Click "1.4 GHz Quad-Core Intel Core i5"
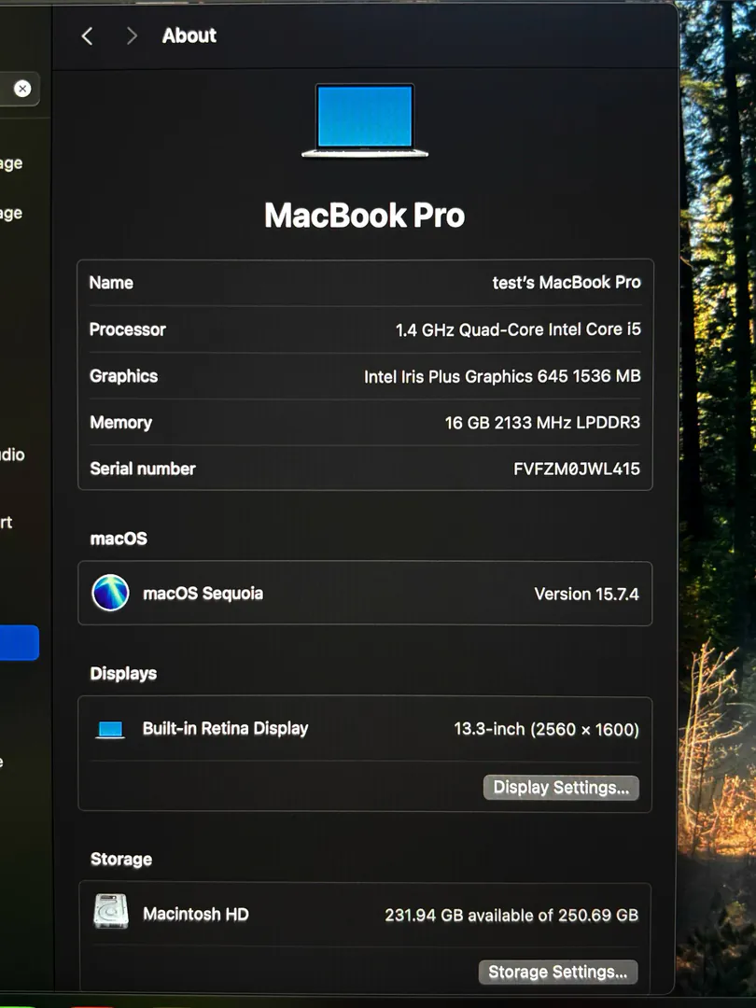Viewport: 756px width, 1008px height. 518,329
